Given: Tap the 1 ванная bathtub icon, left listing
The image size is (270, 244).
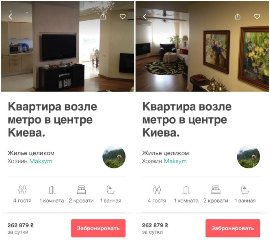Looking at the screenshot, I should tap(111, 190).
